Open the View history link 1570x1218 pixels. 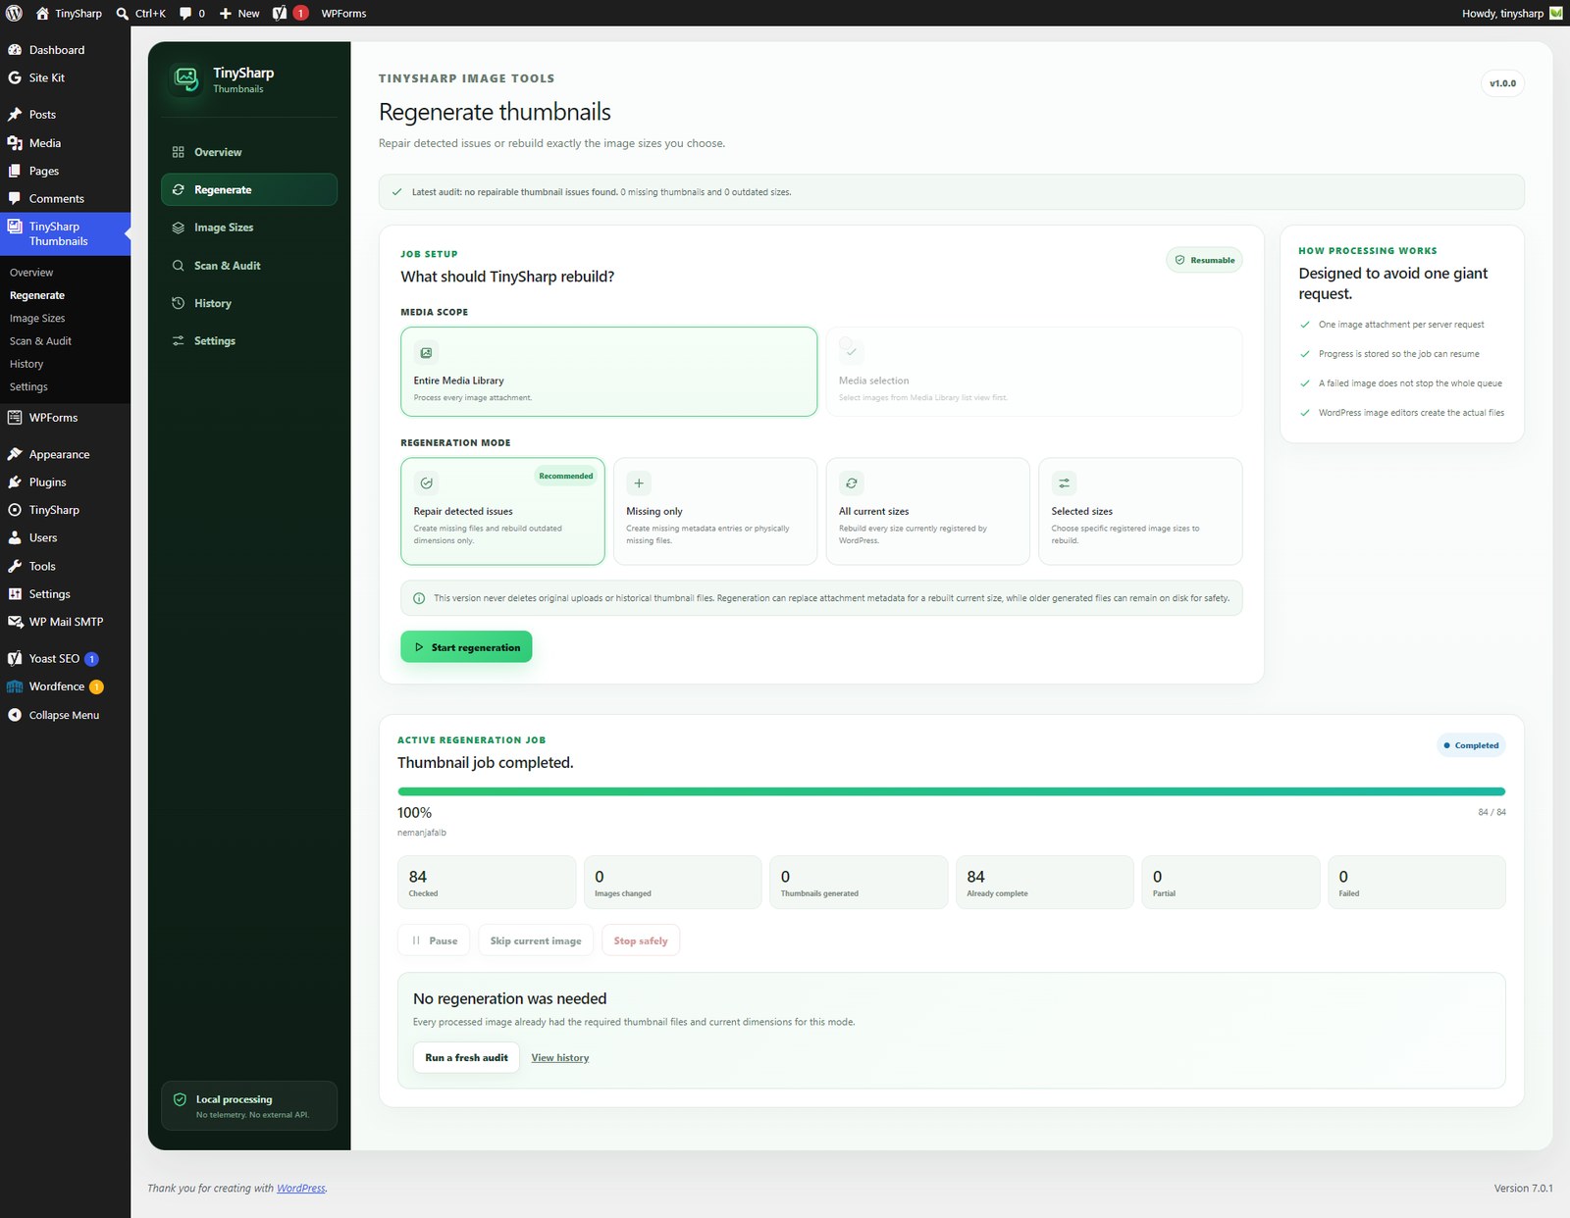point(560,1057)
